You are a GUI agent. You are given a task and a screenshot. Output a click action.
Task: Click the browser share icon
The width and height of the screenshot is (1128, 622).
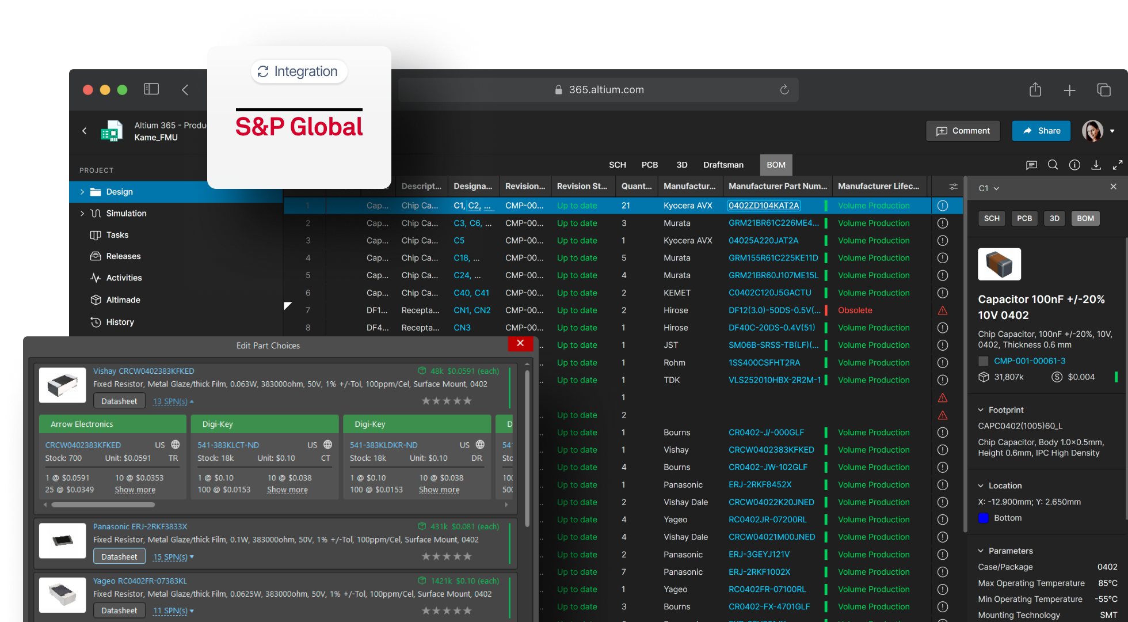(1035, 90)
